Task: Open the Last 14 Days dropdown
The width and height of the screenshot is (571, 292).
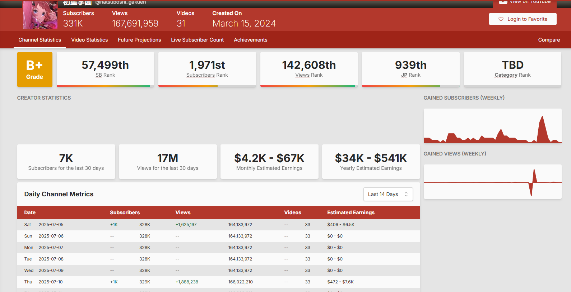Action: pyautogui.click(x=388, y=194)
